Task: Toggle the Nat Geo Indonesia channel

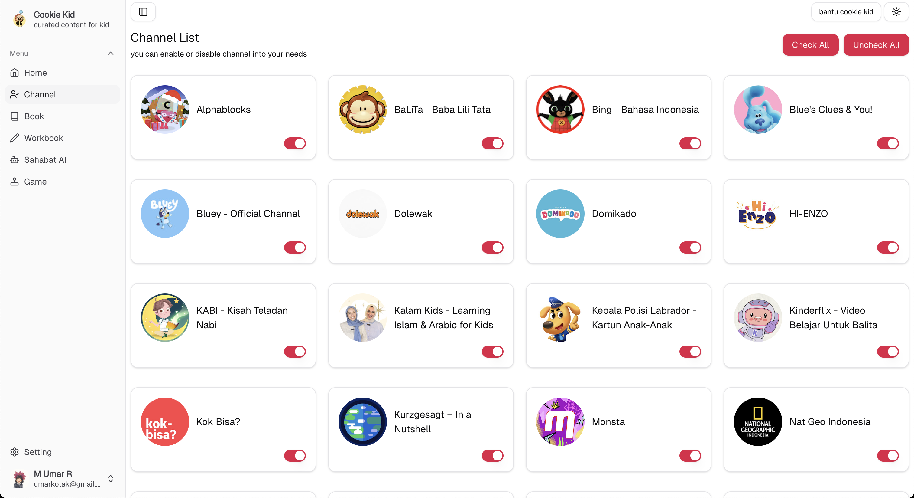Action: [888, 456]
